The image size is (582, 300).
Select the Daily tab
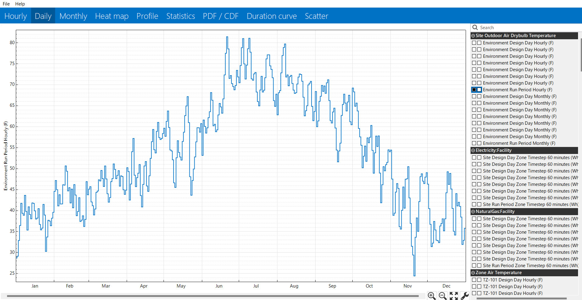[x=43, y=16]
